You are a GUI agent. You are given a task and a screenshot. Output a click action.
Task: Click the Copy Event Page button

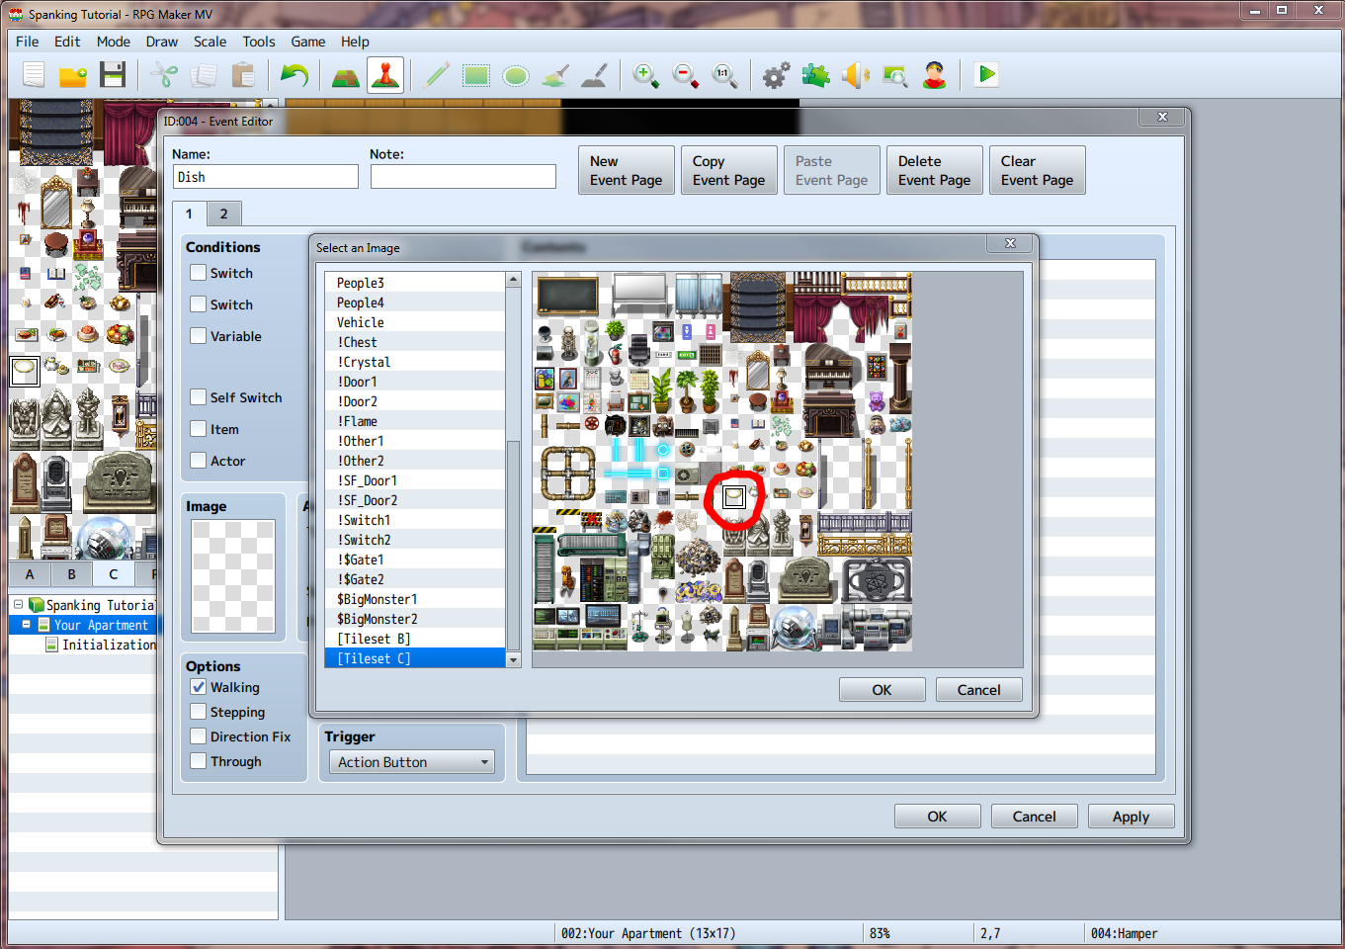(729, 170)
